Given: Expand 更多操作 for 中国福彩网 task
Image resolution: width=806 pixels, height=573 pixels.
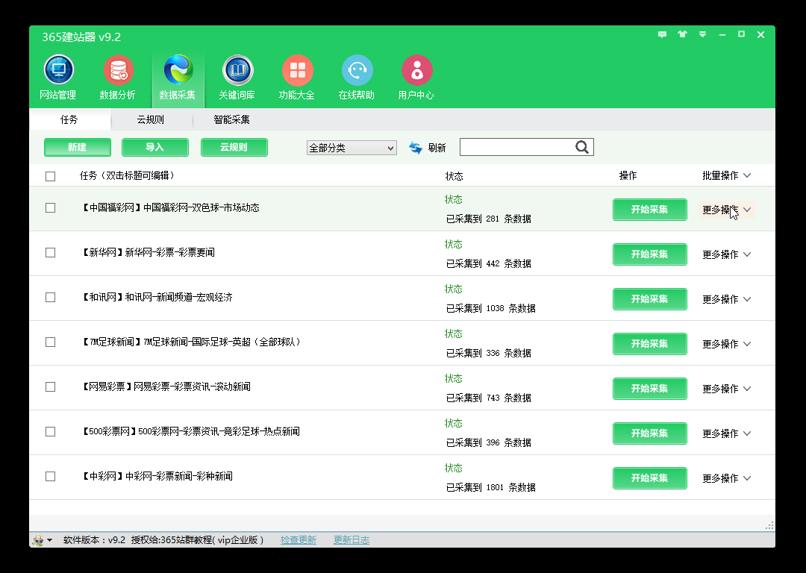Looking at the screenshot, I should coord(726,210).
